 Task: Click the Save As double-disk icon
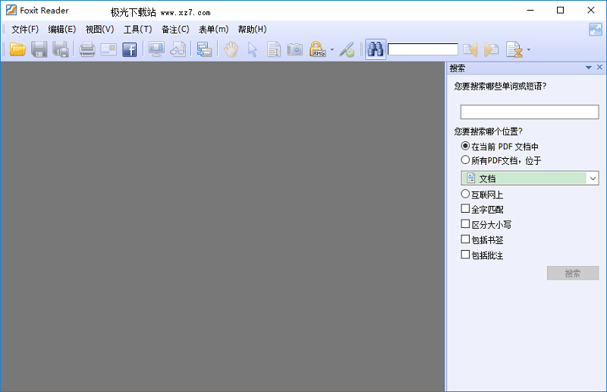pyautogui.click(x=61, y=49)
